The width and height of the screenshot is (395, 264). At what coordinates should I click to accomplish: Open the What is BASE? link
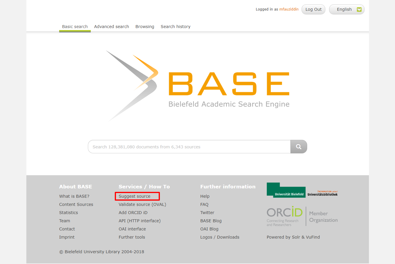tap(74, 196)
